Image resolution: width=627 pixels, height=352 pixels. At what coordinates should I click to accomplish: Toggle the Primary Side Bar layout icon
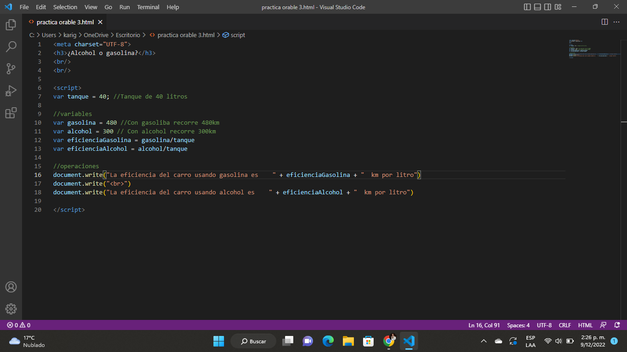tap(527, 7)
